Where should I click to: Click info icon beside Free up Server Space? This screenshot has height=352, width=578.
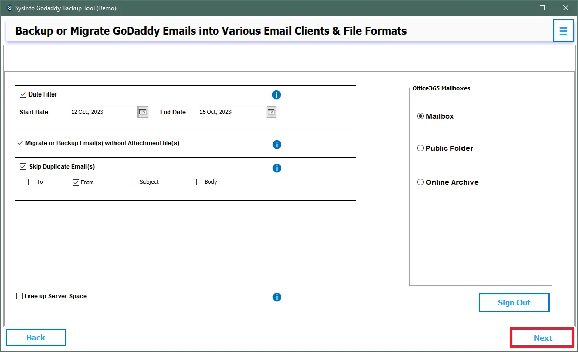pos(277,297)
